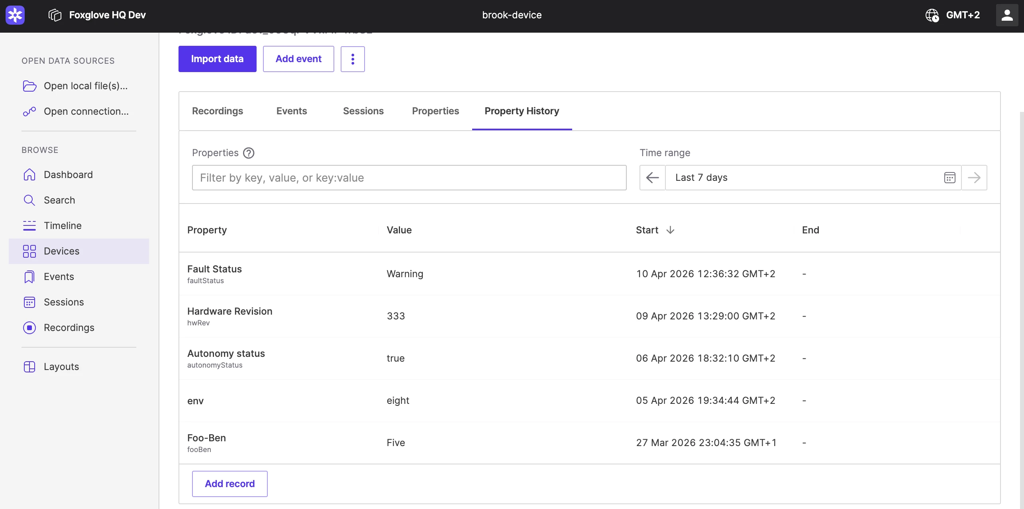1024x509 pixels.
Task: Click the Import data button
Action: (217, 59)
